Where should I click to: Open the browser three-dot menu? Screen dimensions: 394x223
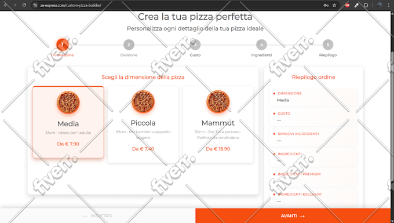click(x=389, y=5)
